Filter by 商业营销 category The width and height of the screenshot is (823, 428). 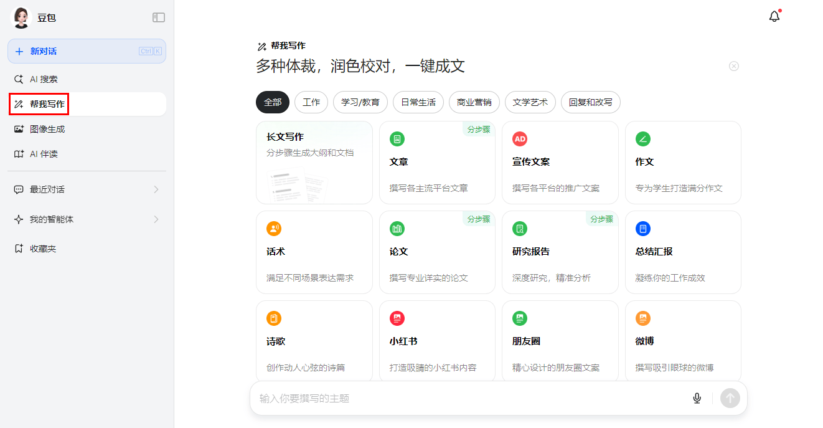(474, 102)
